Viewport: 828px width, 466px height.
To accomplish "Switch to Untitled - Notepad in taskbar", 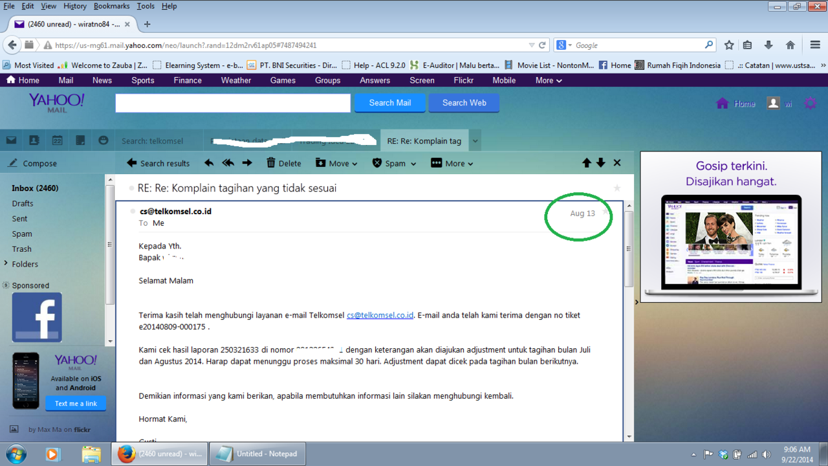I will click(x=257, y=454).
